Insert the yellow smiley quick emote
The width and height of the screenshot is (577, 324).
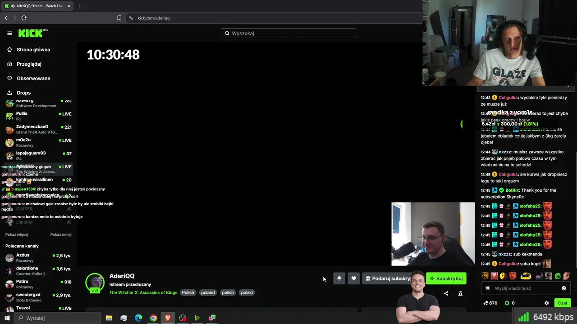tap(503, 276)
